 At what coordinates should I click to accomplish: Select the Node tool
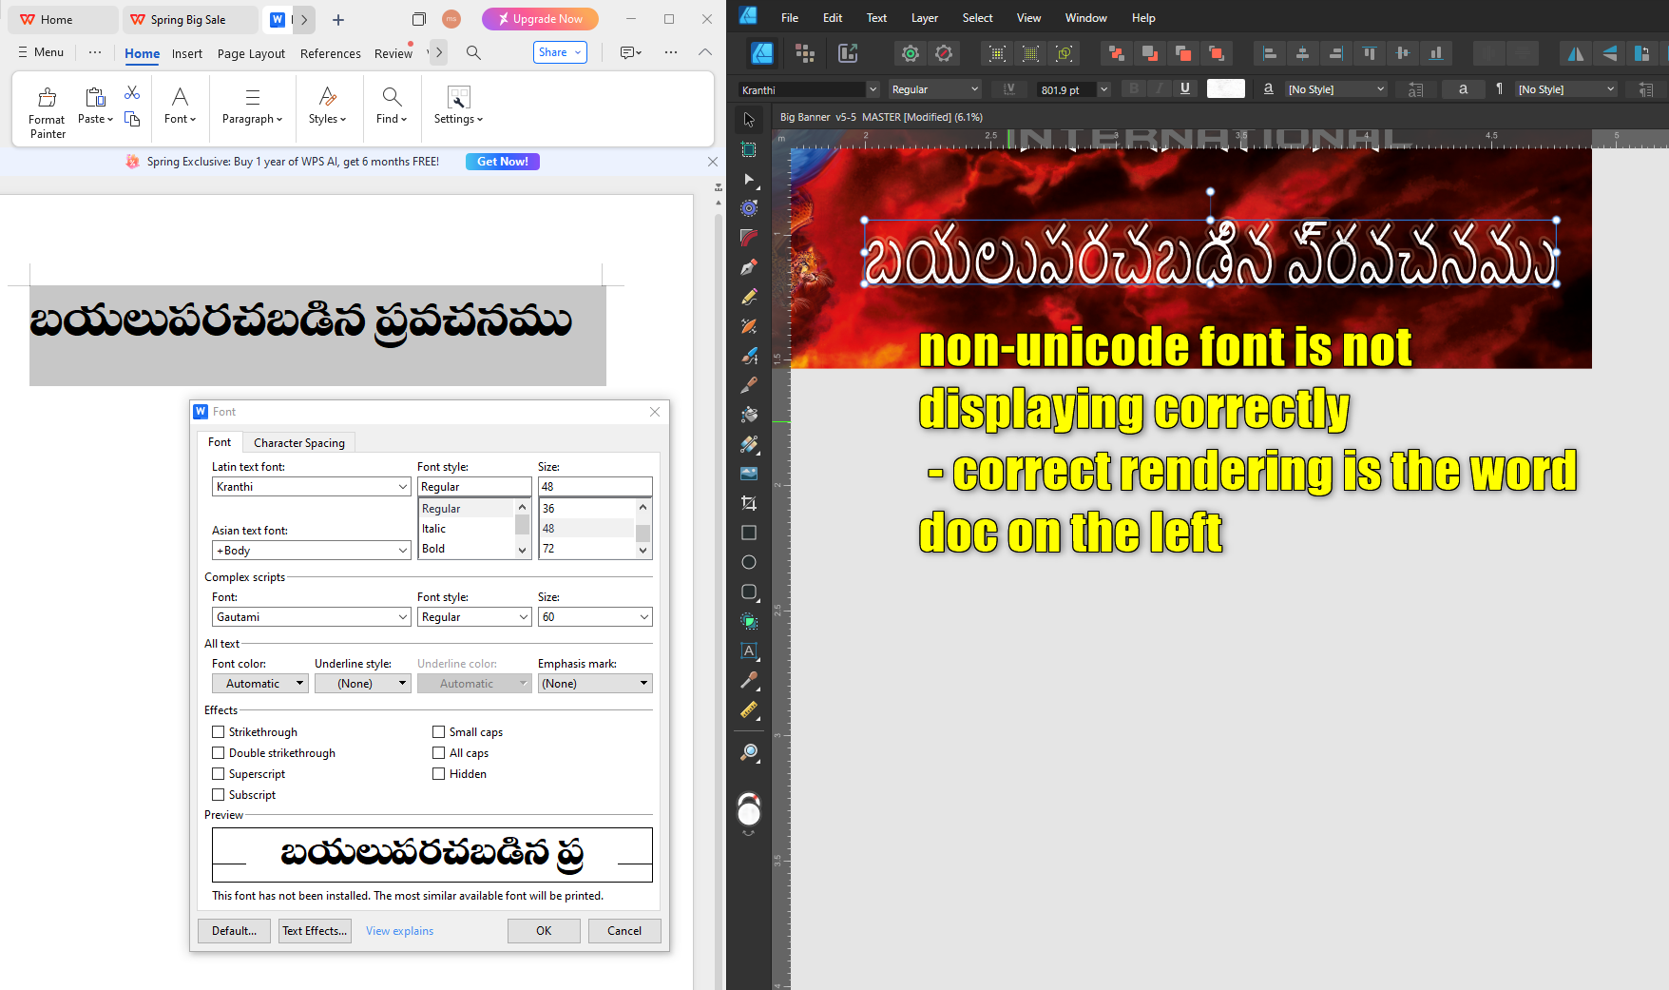(749, 181)
